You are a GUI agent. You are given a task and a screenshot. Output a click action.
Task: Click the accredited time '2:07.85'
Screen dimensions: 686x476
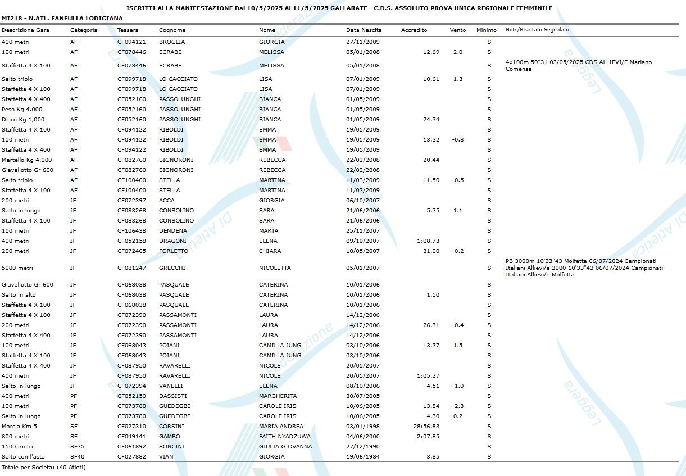(x=428, y=437)
